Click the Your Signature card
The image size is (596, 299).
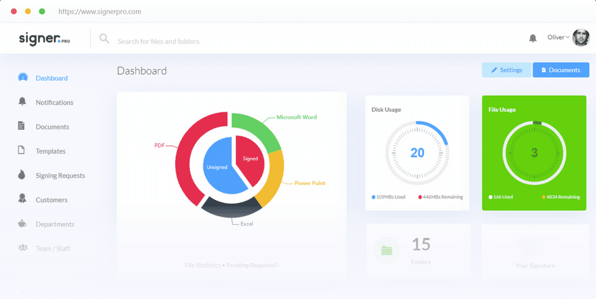click(x=534, y=251)
